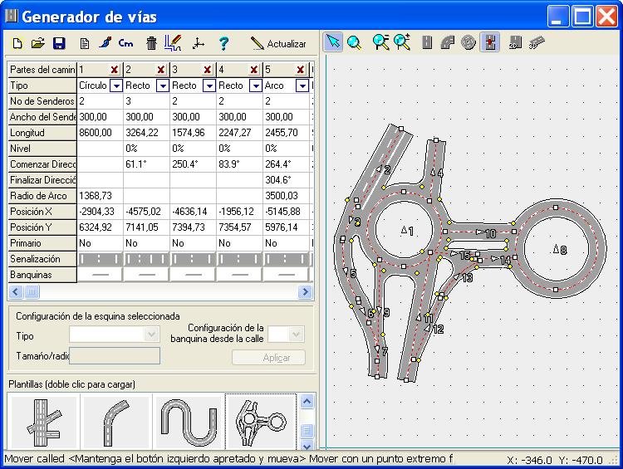Remove road part 5 with its X
The height and width of the screenshot is (469, 623).
(301, 70)
